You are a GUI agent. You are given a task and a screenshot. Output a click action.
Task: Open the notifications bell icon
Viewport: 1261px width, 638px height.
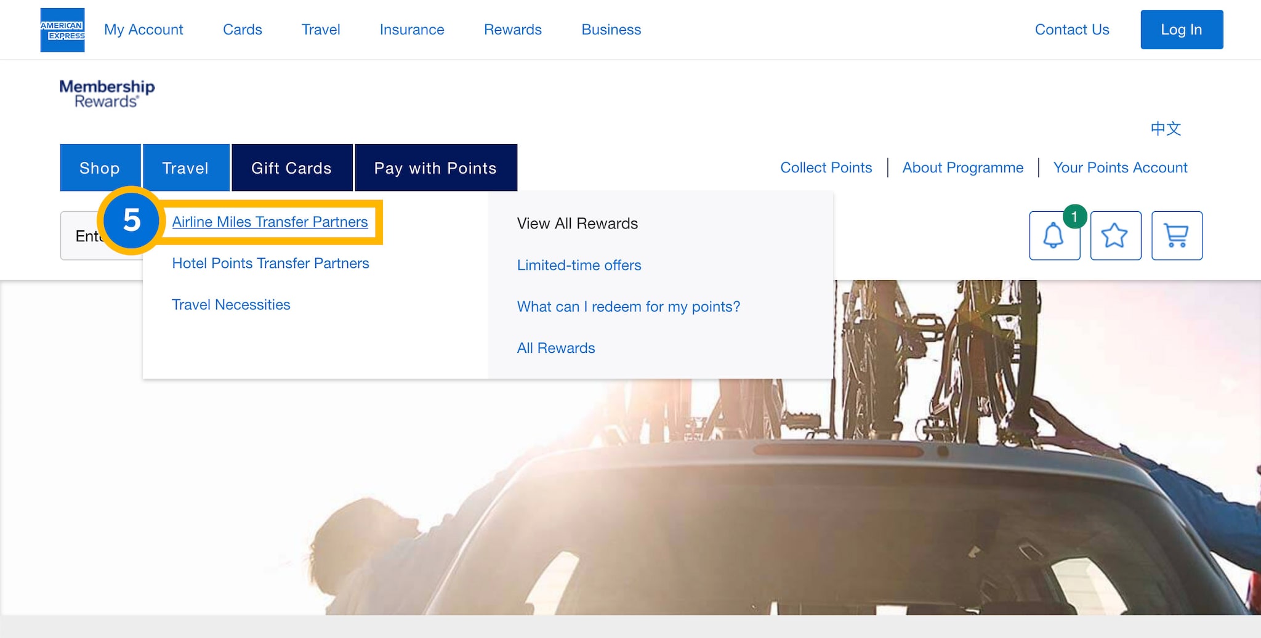pyautogui.click(x=1054, y=236)
